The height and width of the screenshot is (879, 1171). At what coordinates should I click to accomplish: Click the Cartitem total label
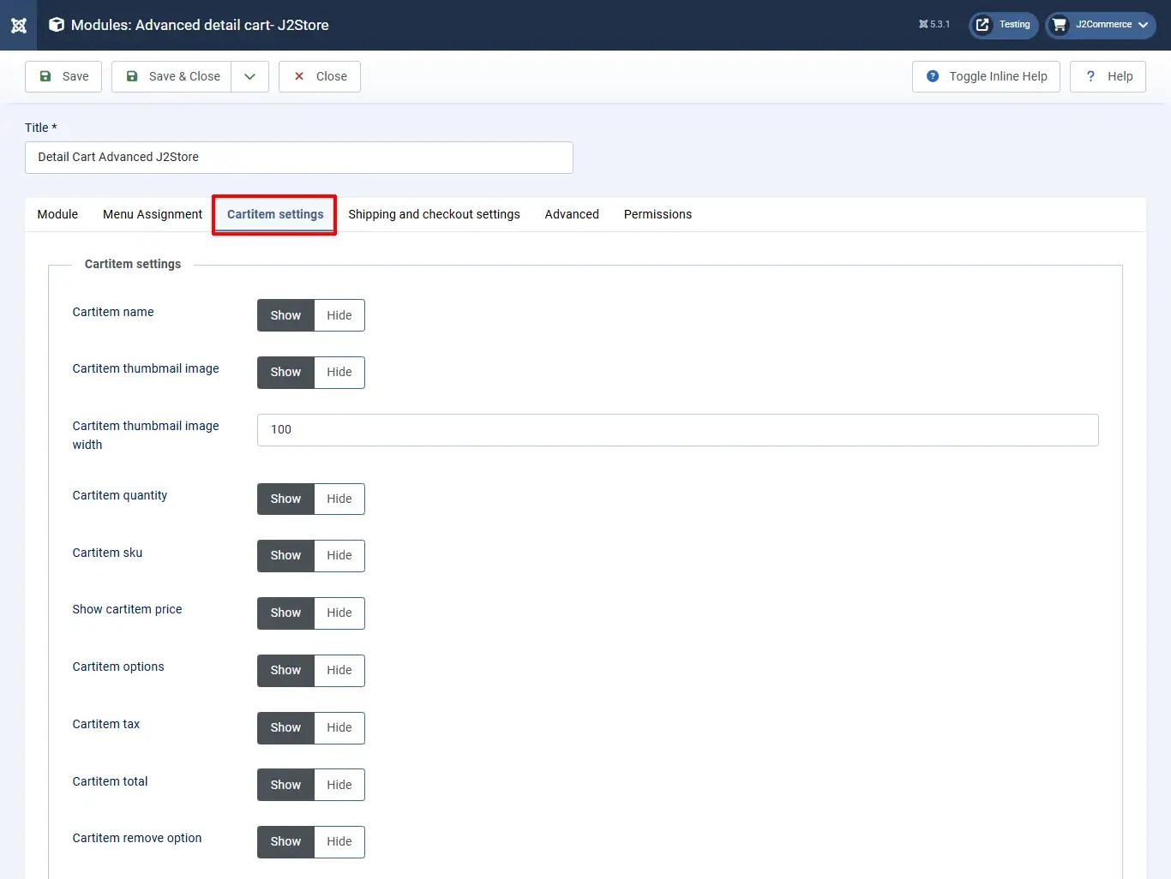point(110,781)
